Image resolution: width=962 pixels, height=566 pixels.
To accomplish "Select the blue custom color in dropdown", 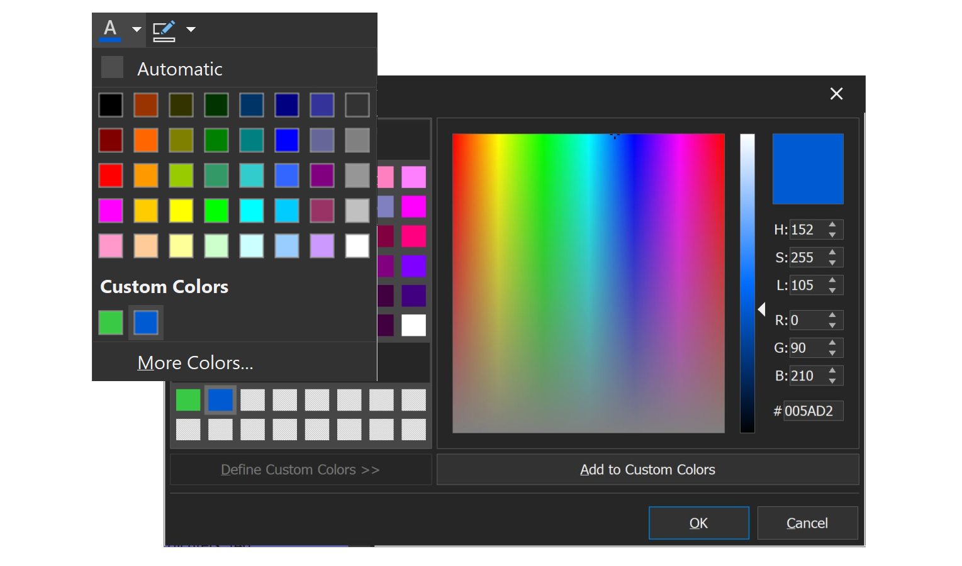I will point(146,323).
